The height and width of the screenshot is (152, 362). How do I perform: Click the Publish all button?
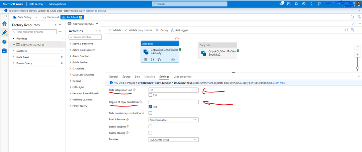(x=72, y=17)
